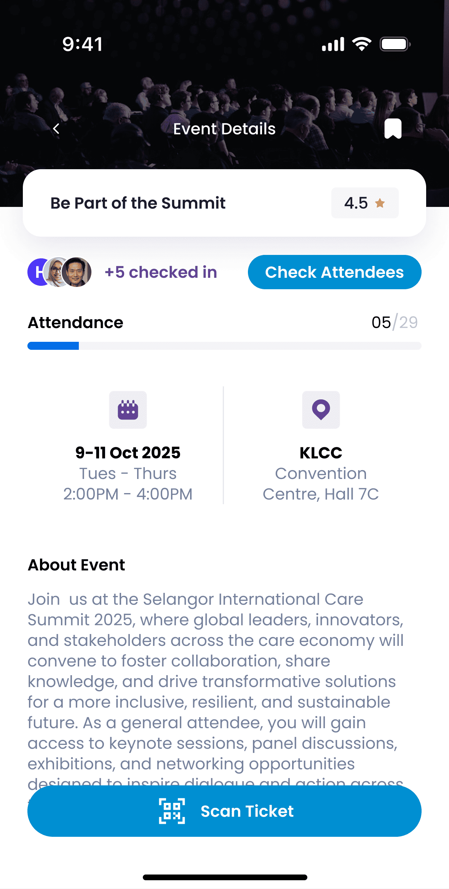Tap the 05/29 attendance counter
This screenshot has height=889, width=449.
pyautogui.click(x=394, y=322)
